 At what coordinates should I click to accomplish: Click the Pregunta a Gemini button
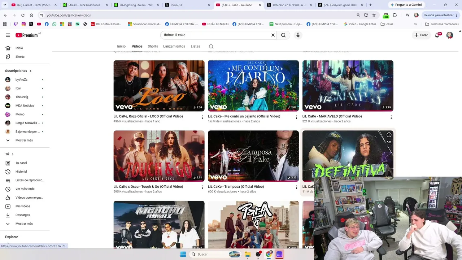[406, 5]
